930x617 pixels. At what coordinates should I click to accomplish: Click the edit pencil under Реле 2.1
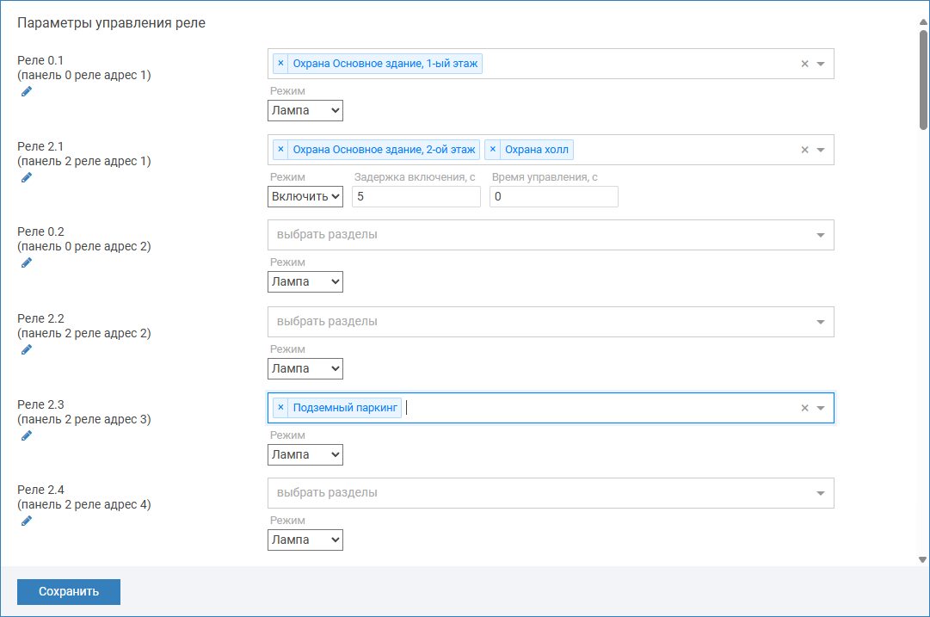[26, 177]
